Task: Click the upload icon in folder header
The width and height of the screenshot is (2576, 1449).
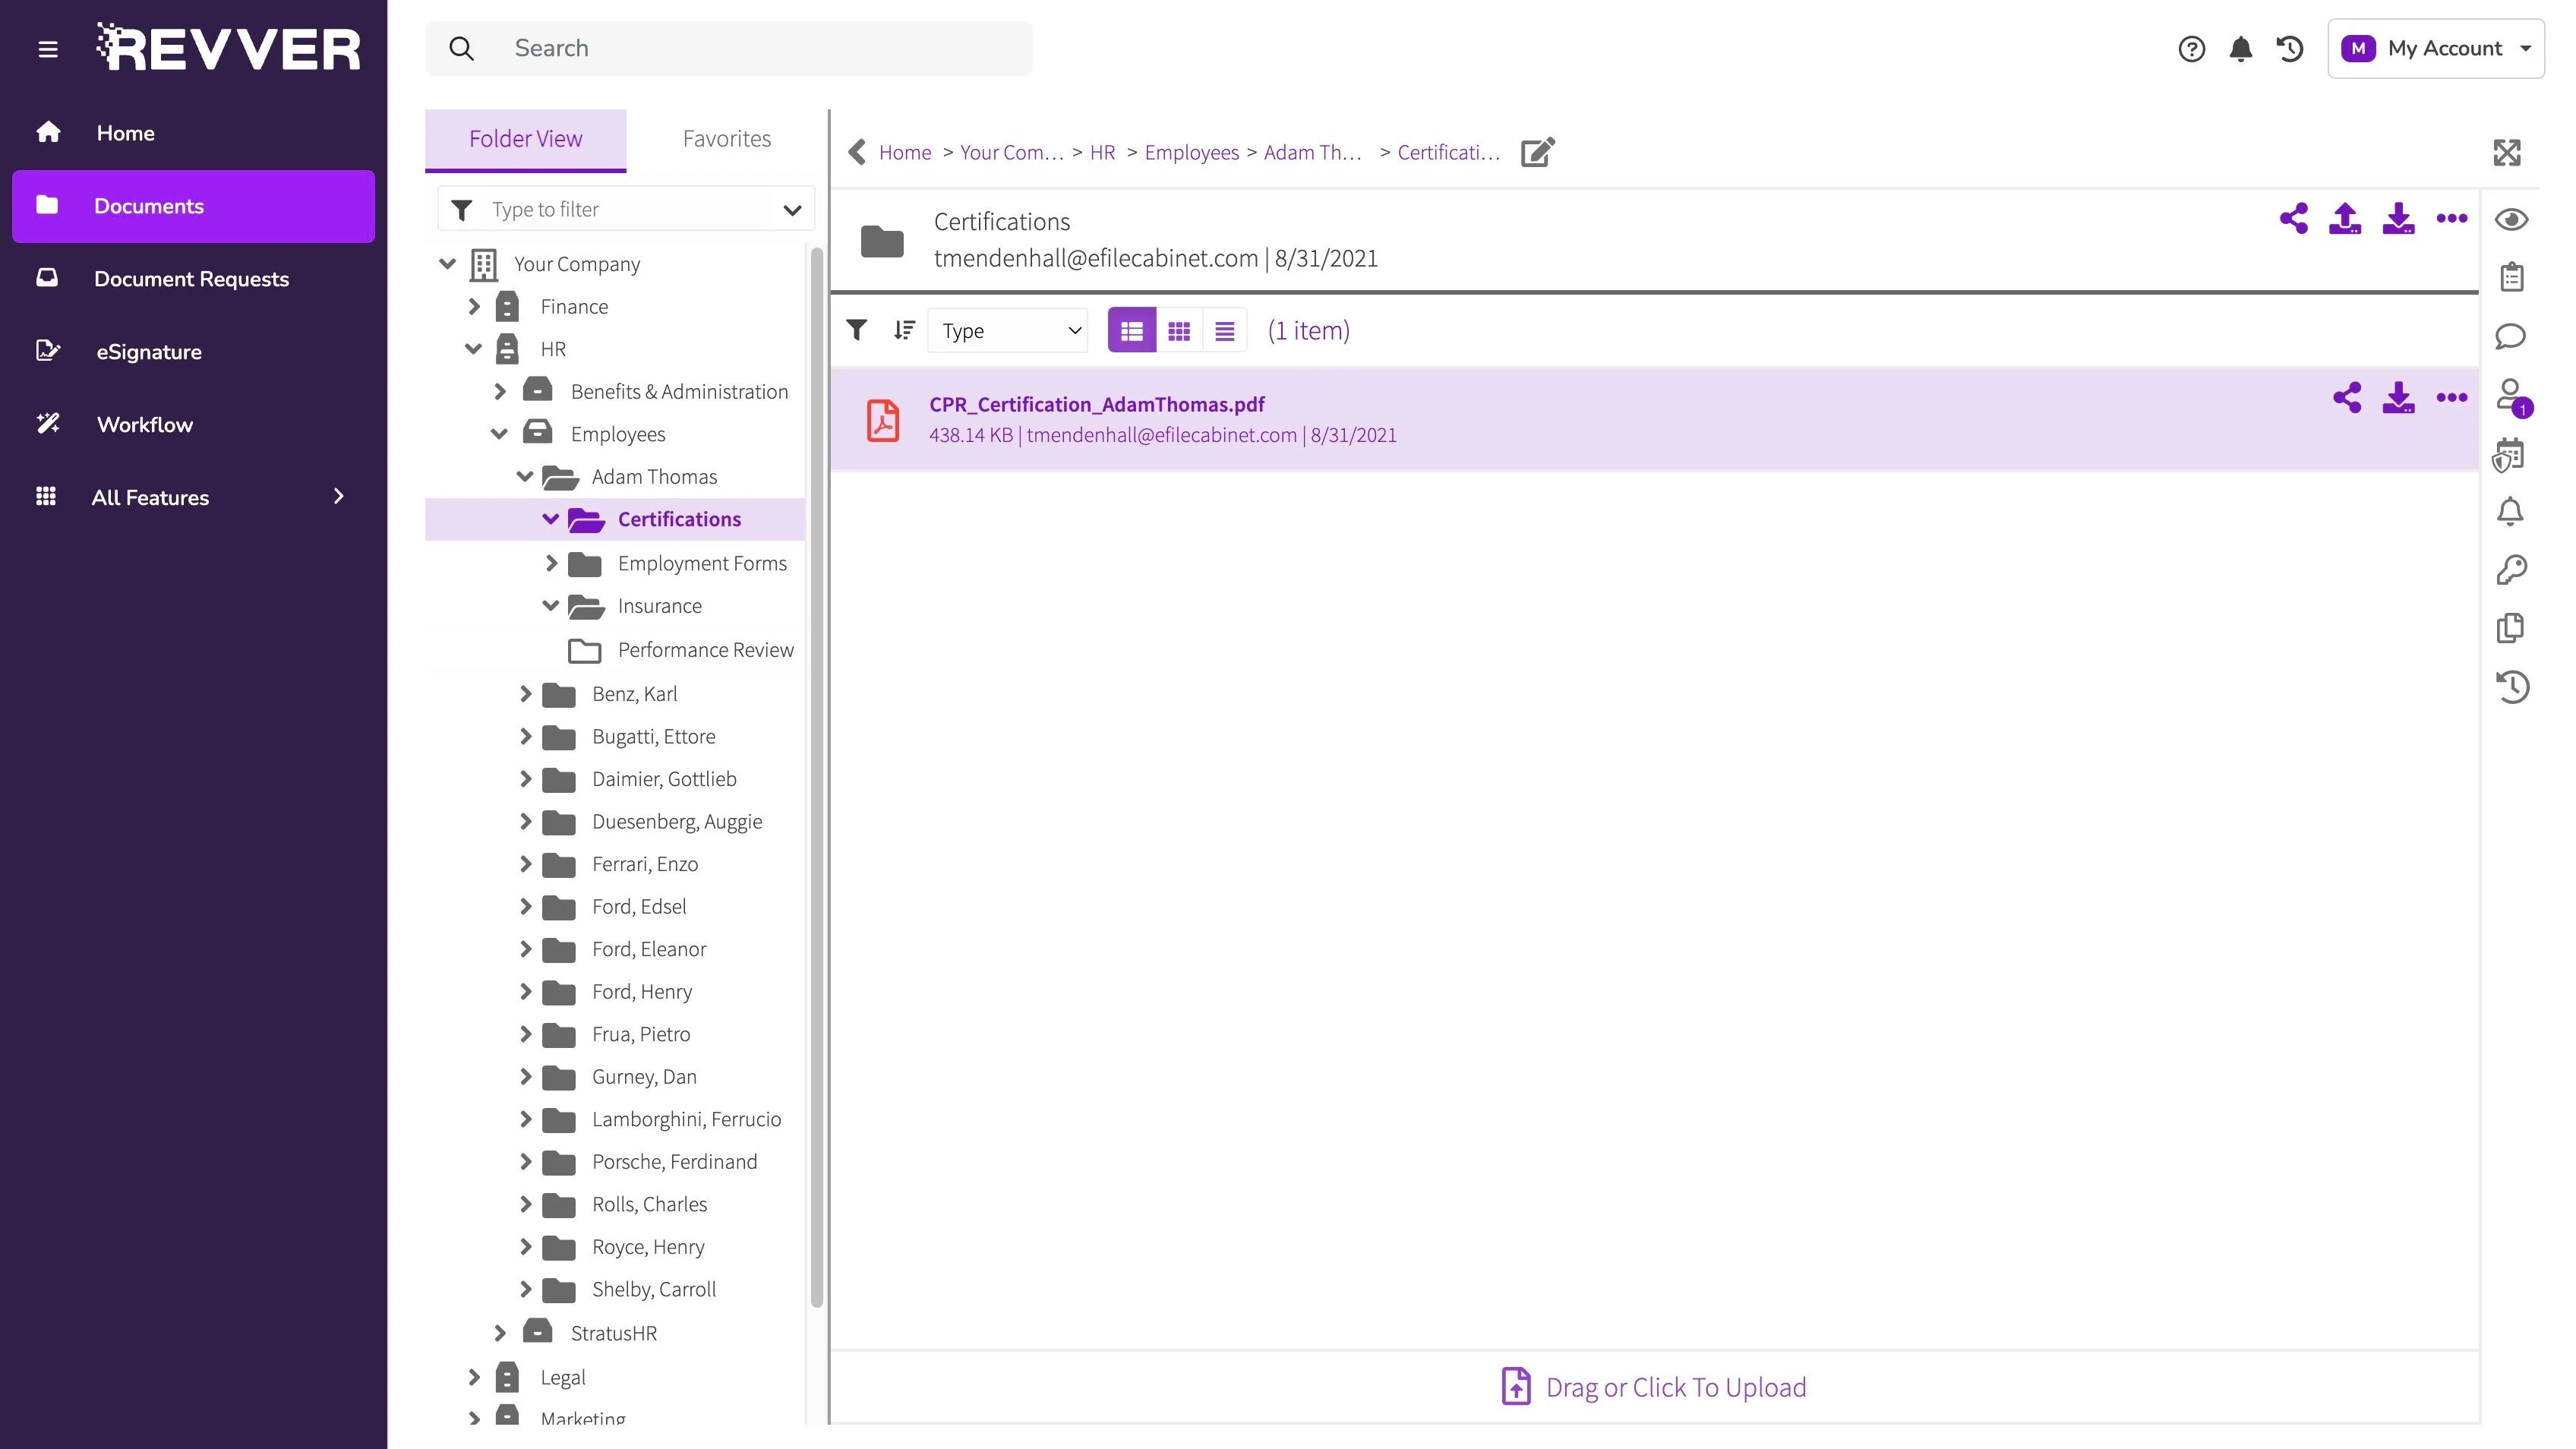Action: pos(2345,218)
